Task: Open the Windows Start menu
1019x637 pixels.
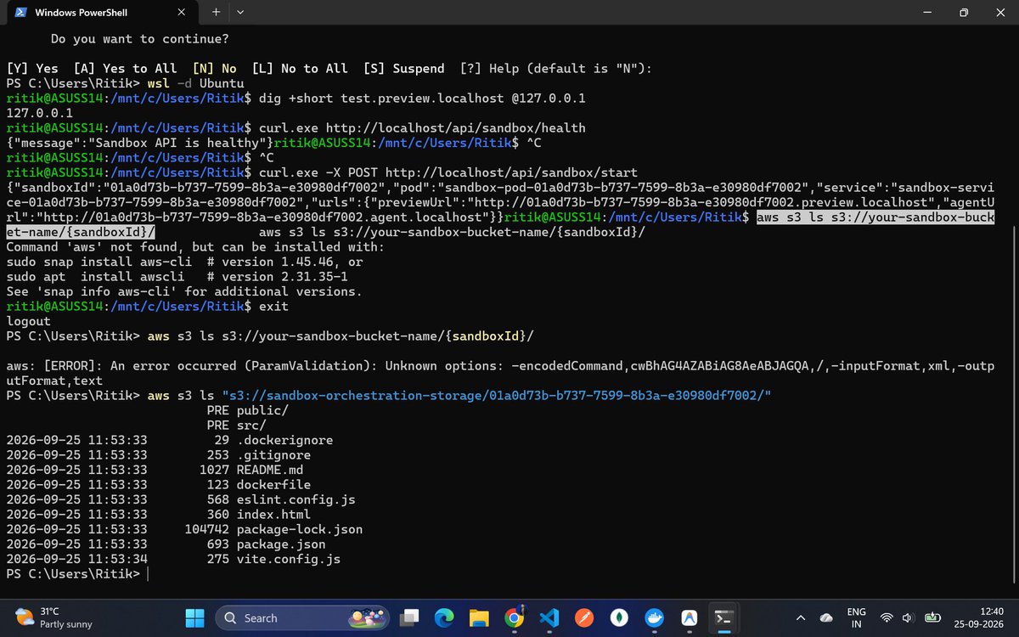Action: coord(194,617)
